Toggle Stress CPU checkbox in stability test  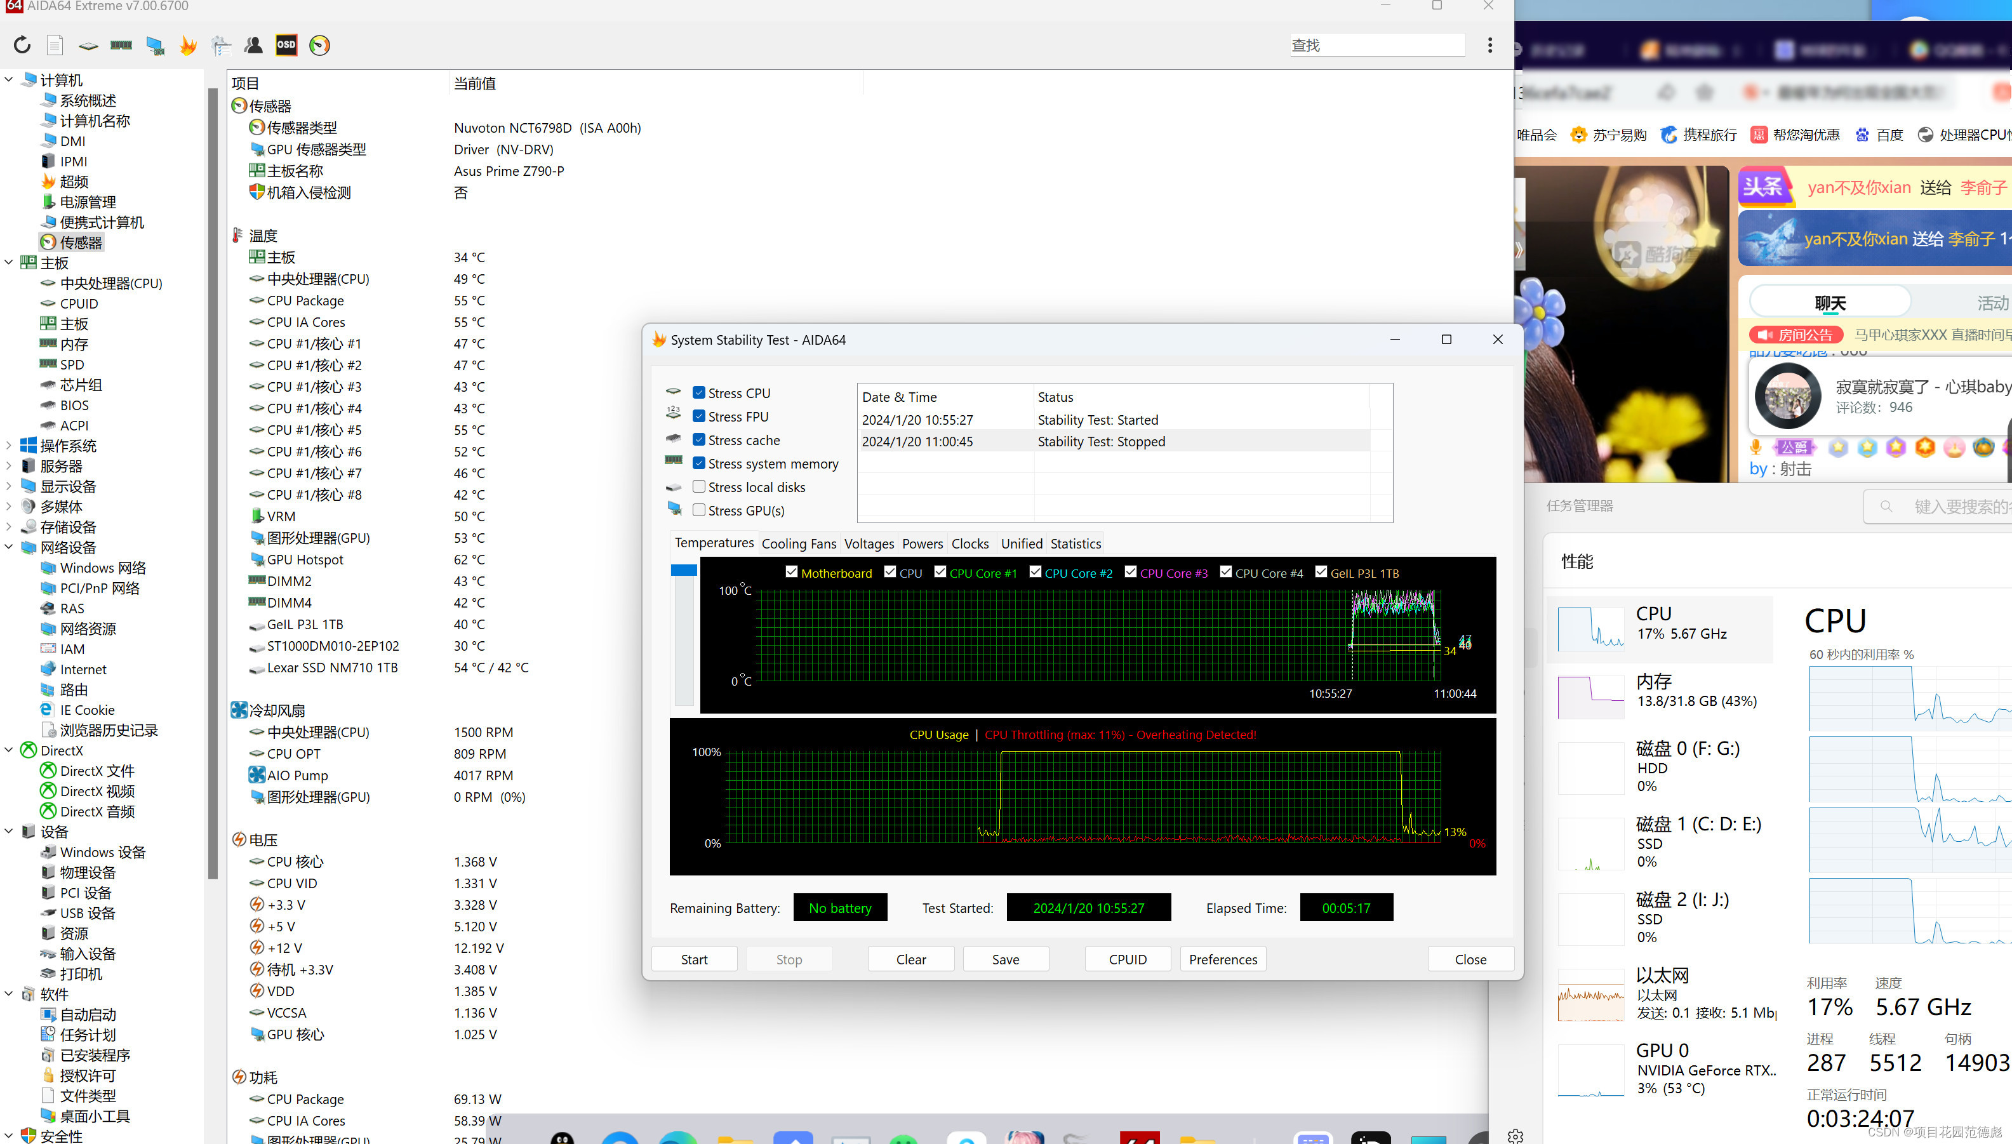(698, 392)
